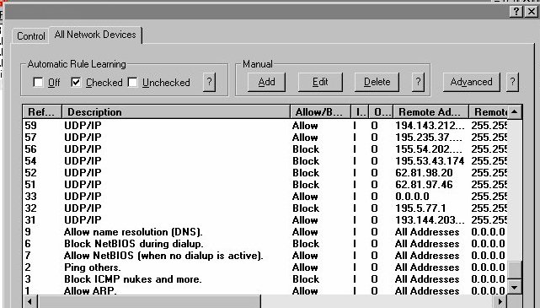This screenshot has height=308, width=540.
Task: Select rule 51 UDP/IP row
Action: (x=265, y=185)
